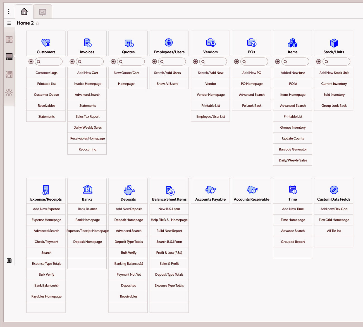Open the Banks building icon

(x=87, y=190)
